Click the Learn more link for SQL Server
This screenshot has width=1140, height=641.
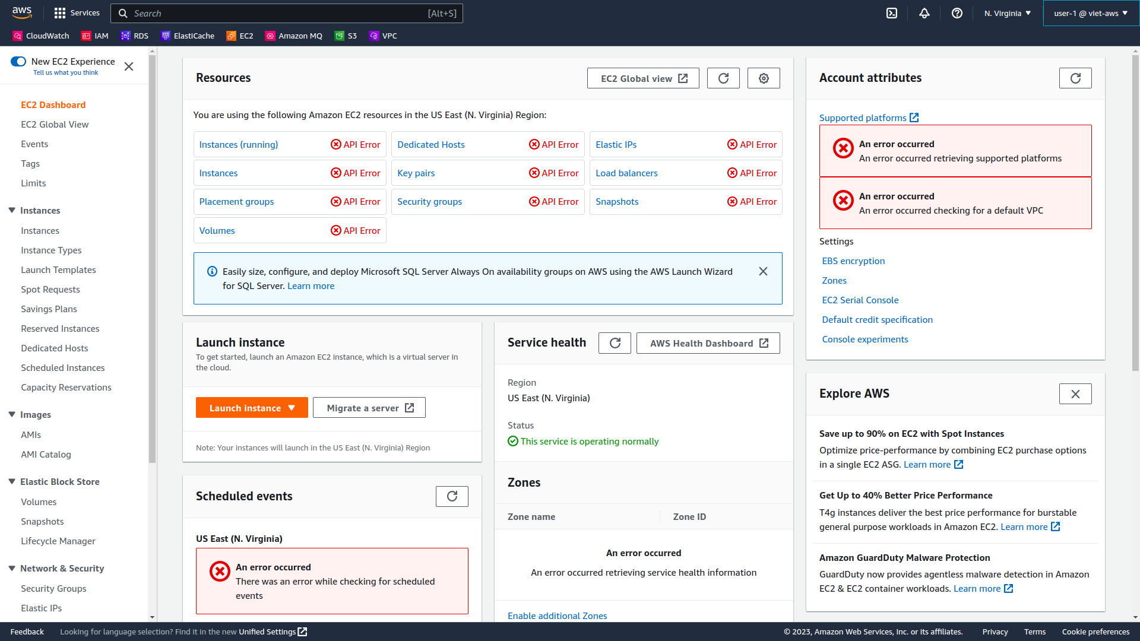pos(311,286)
